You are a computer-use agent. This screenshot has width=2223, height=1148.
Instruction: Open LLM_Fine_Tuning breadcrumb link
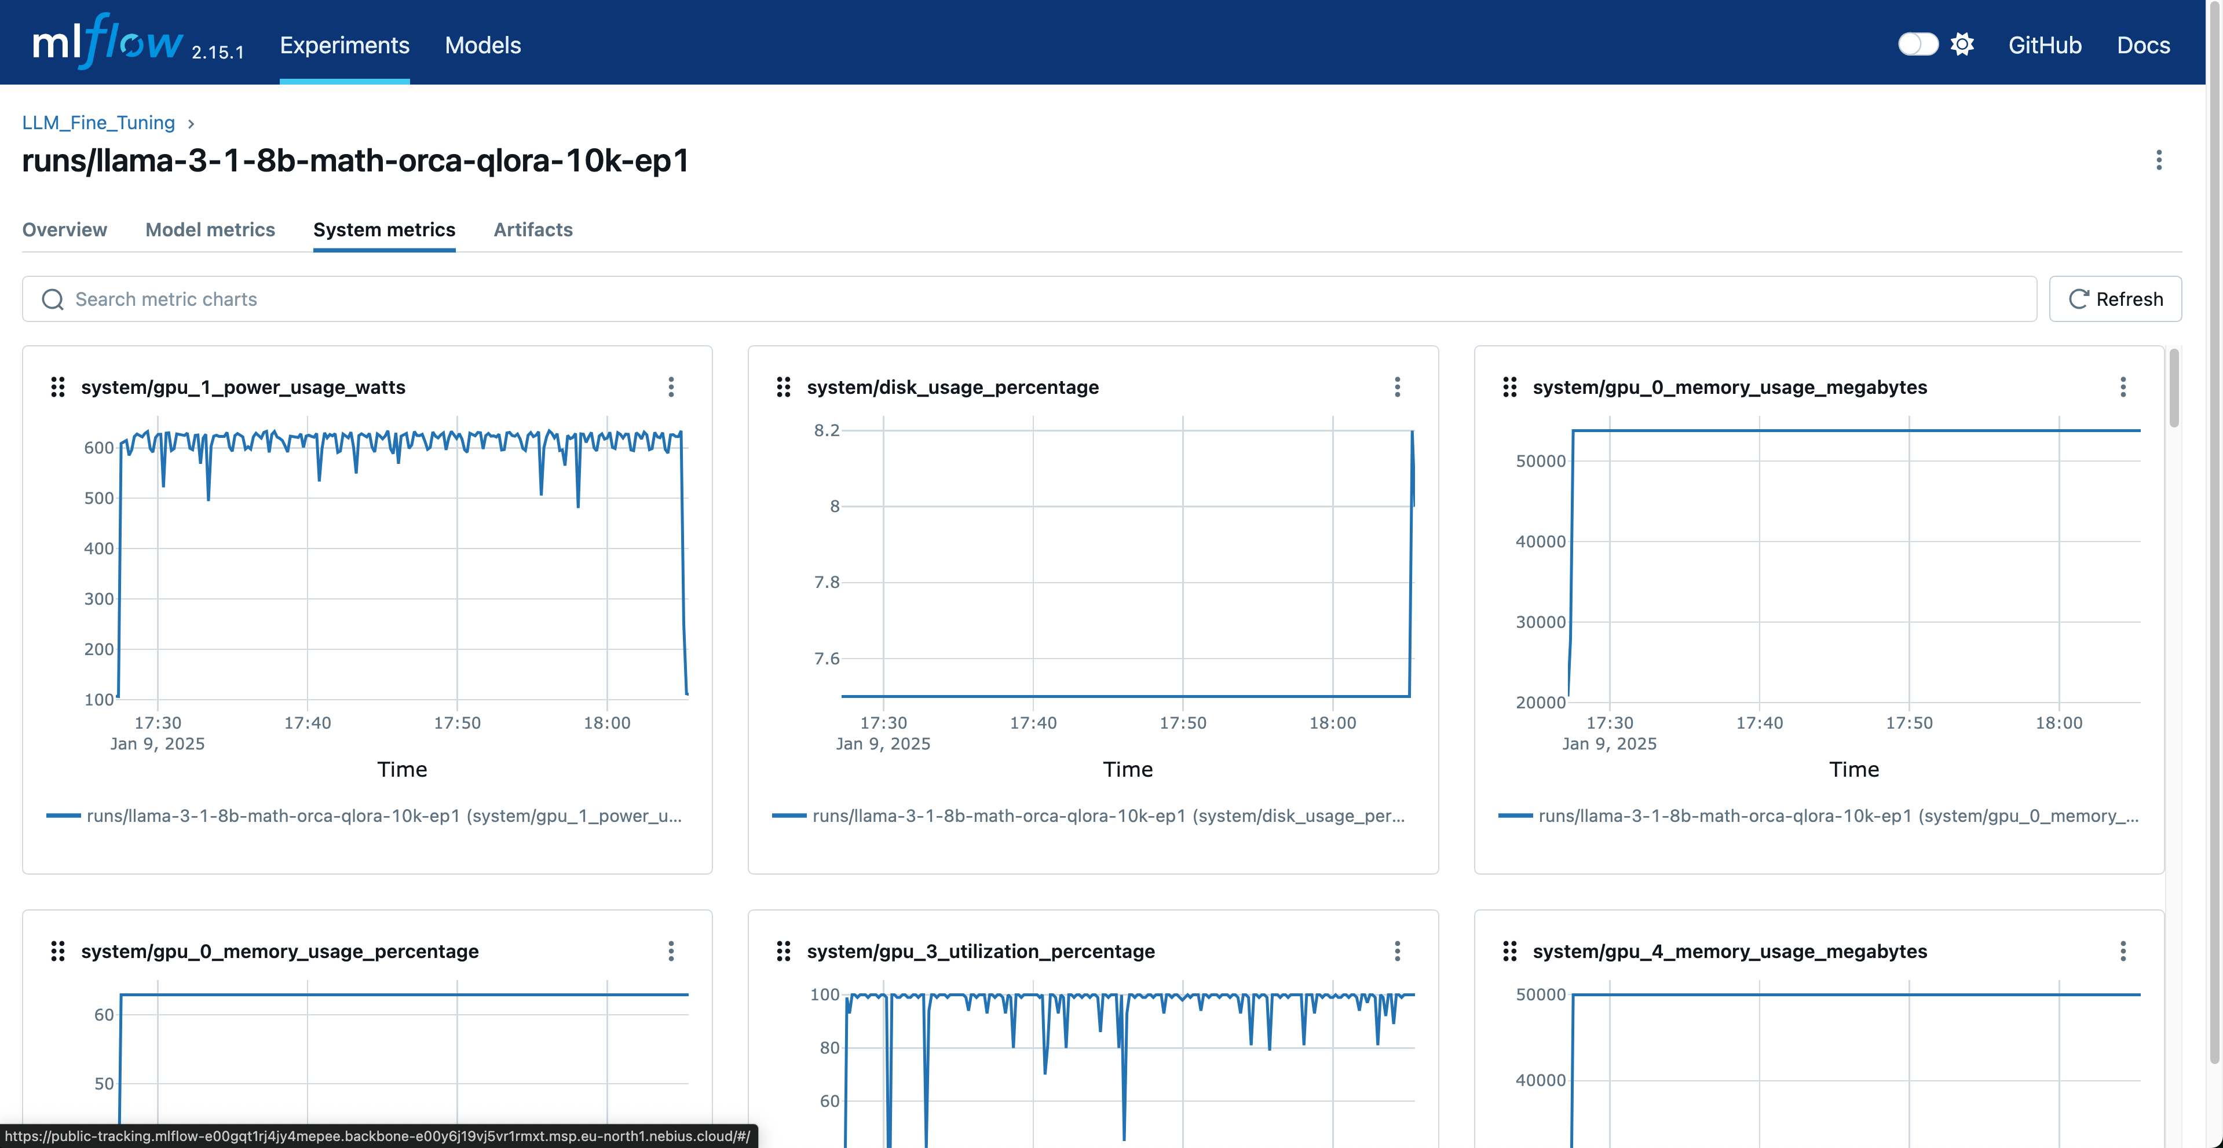pyautogui.click(x=98, y=123)
